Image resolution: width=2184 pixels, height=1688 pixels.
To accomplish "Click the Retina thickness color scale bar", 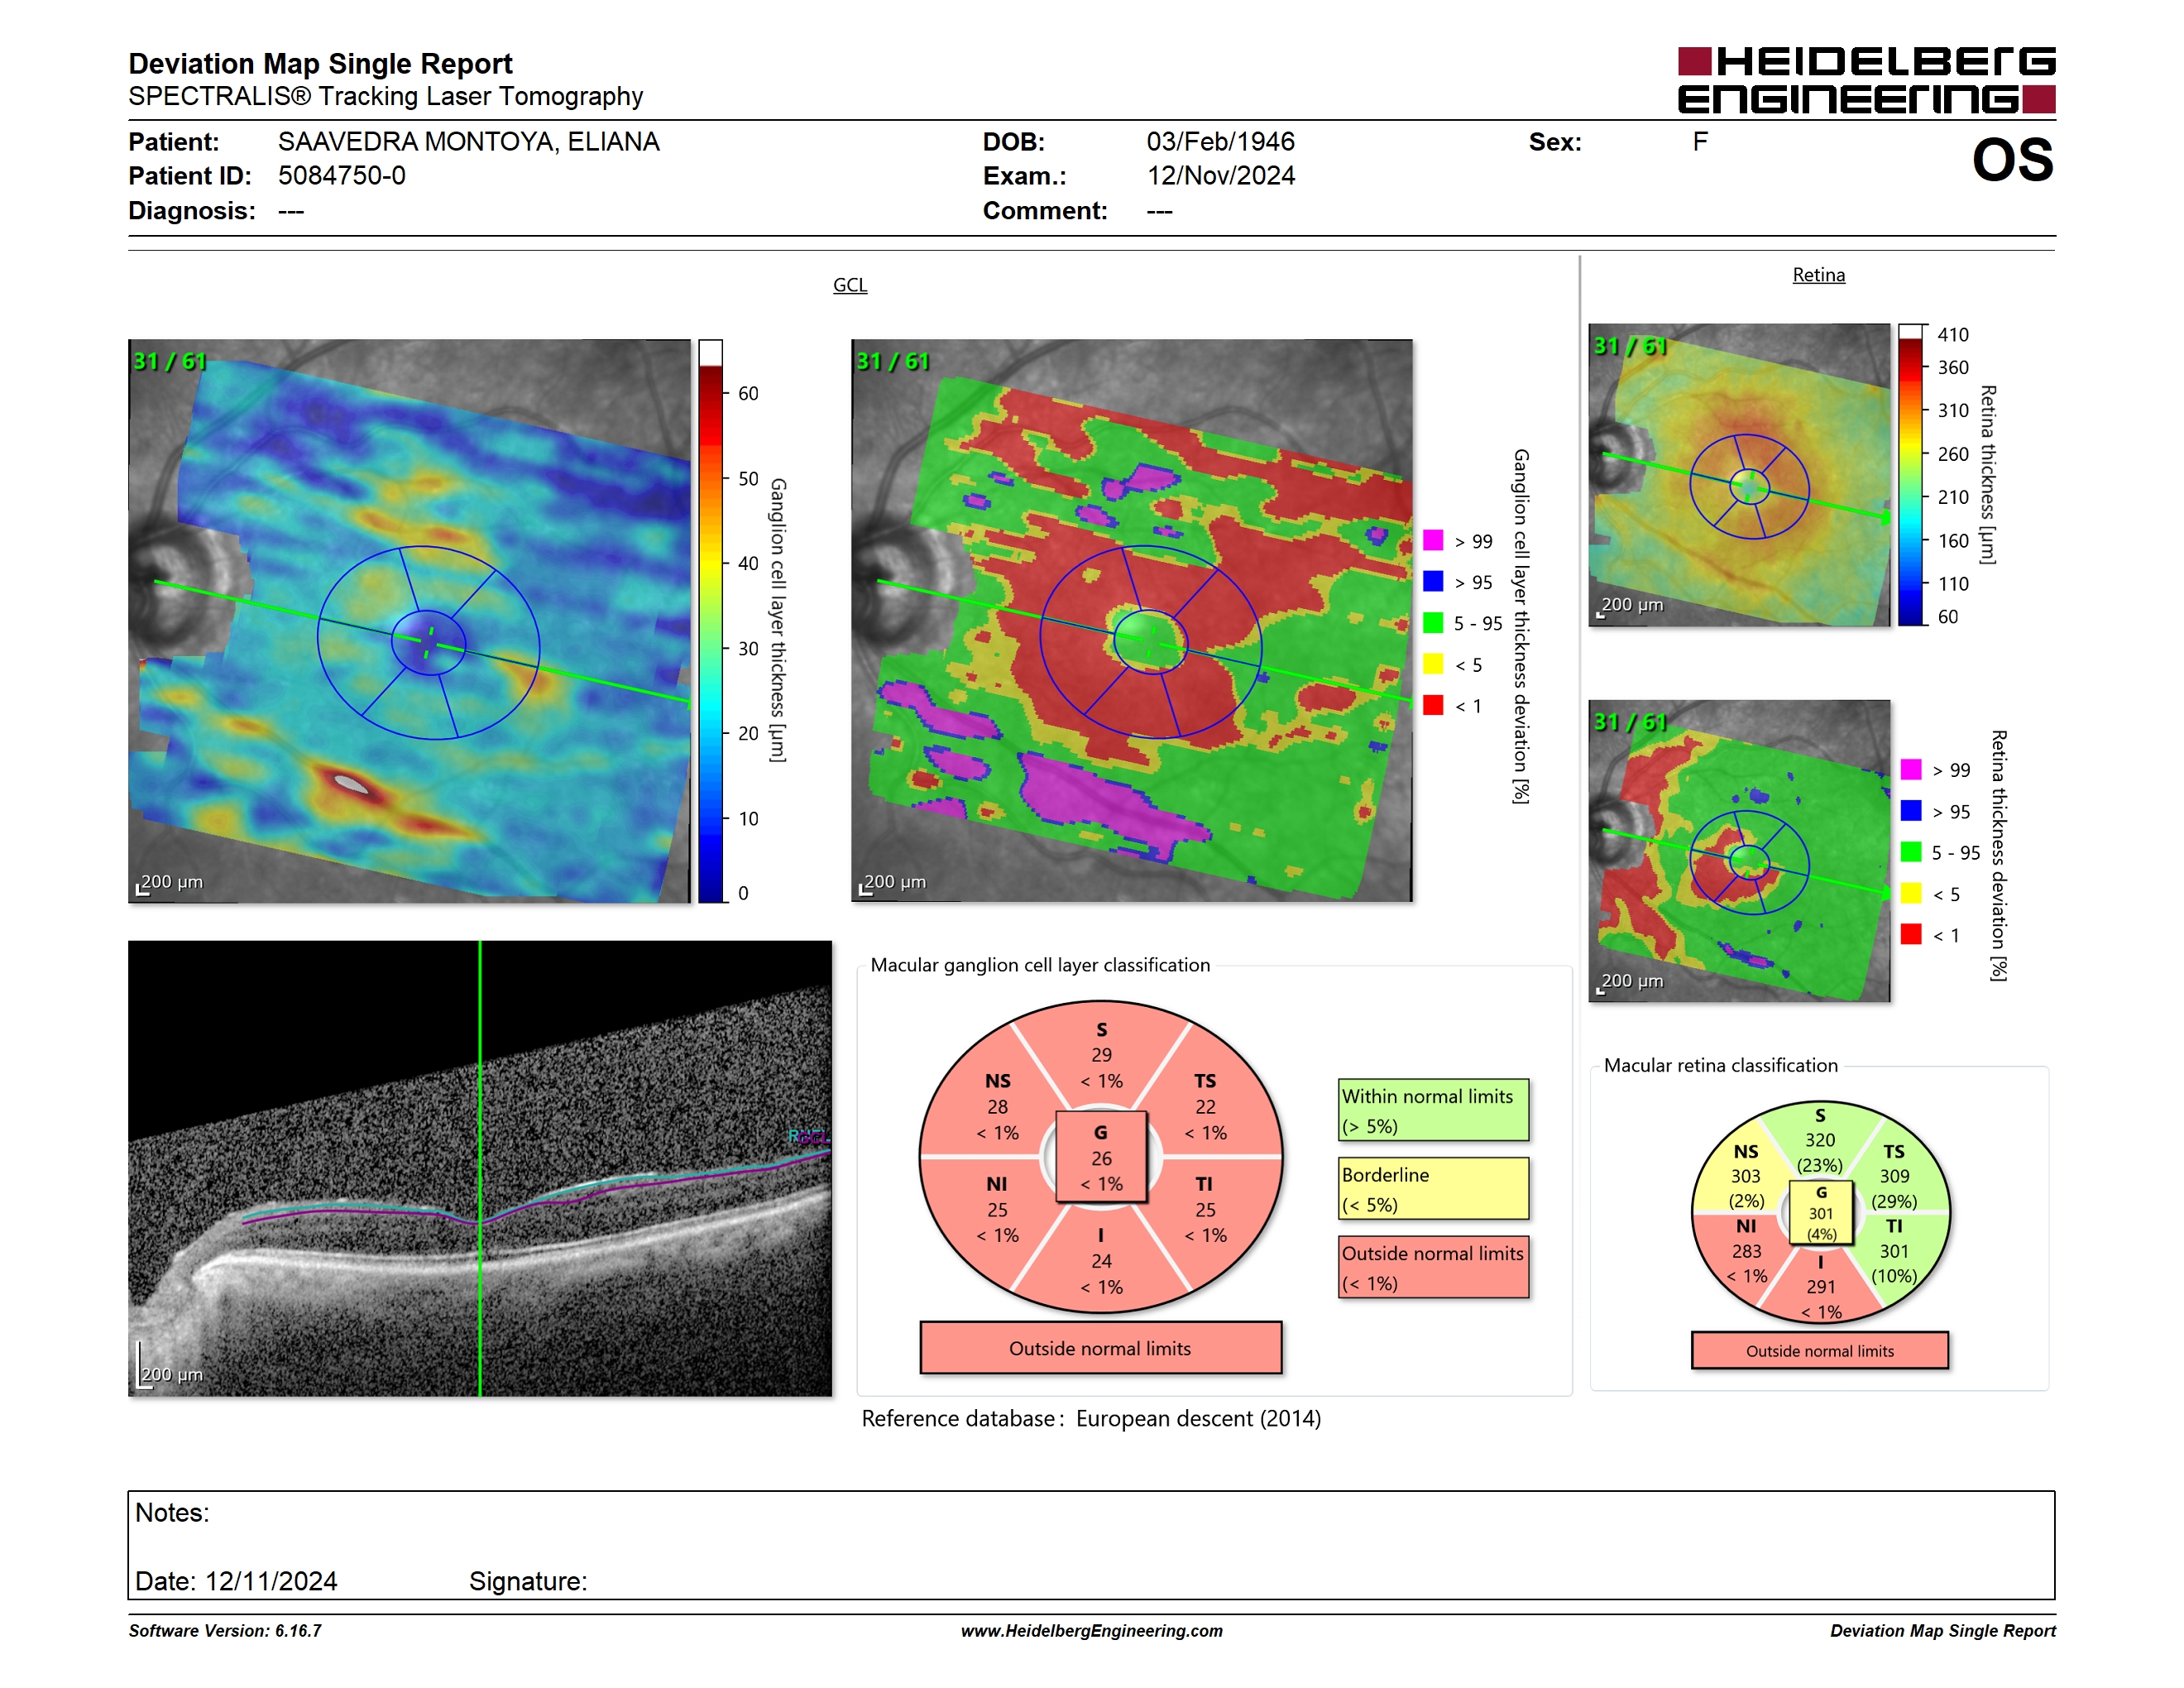I will [x=1910, y=475].
